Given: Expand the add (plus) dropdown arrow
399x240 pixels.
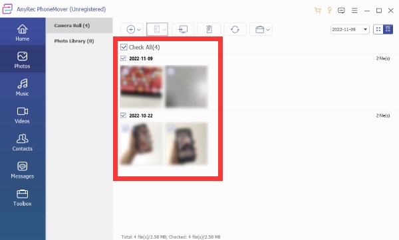Looking at the screenshot, I should point(139,30).
